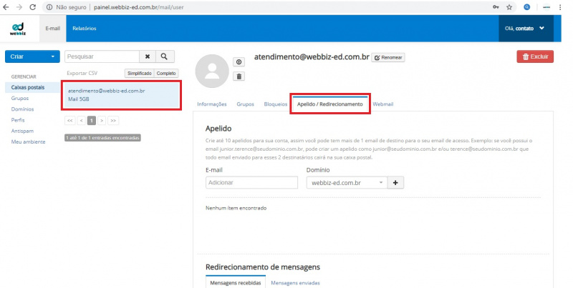
Task: Add alias with the plus icon
Action: click(x=395, y=182)
